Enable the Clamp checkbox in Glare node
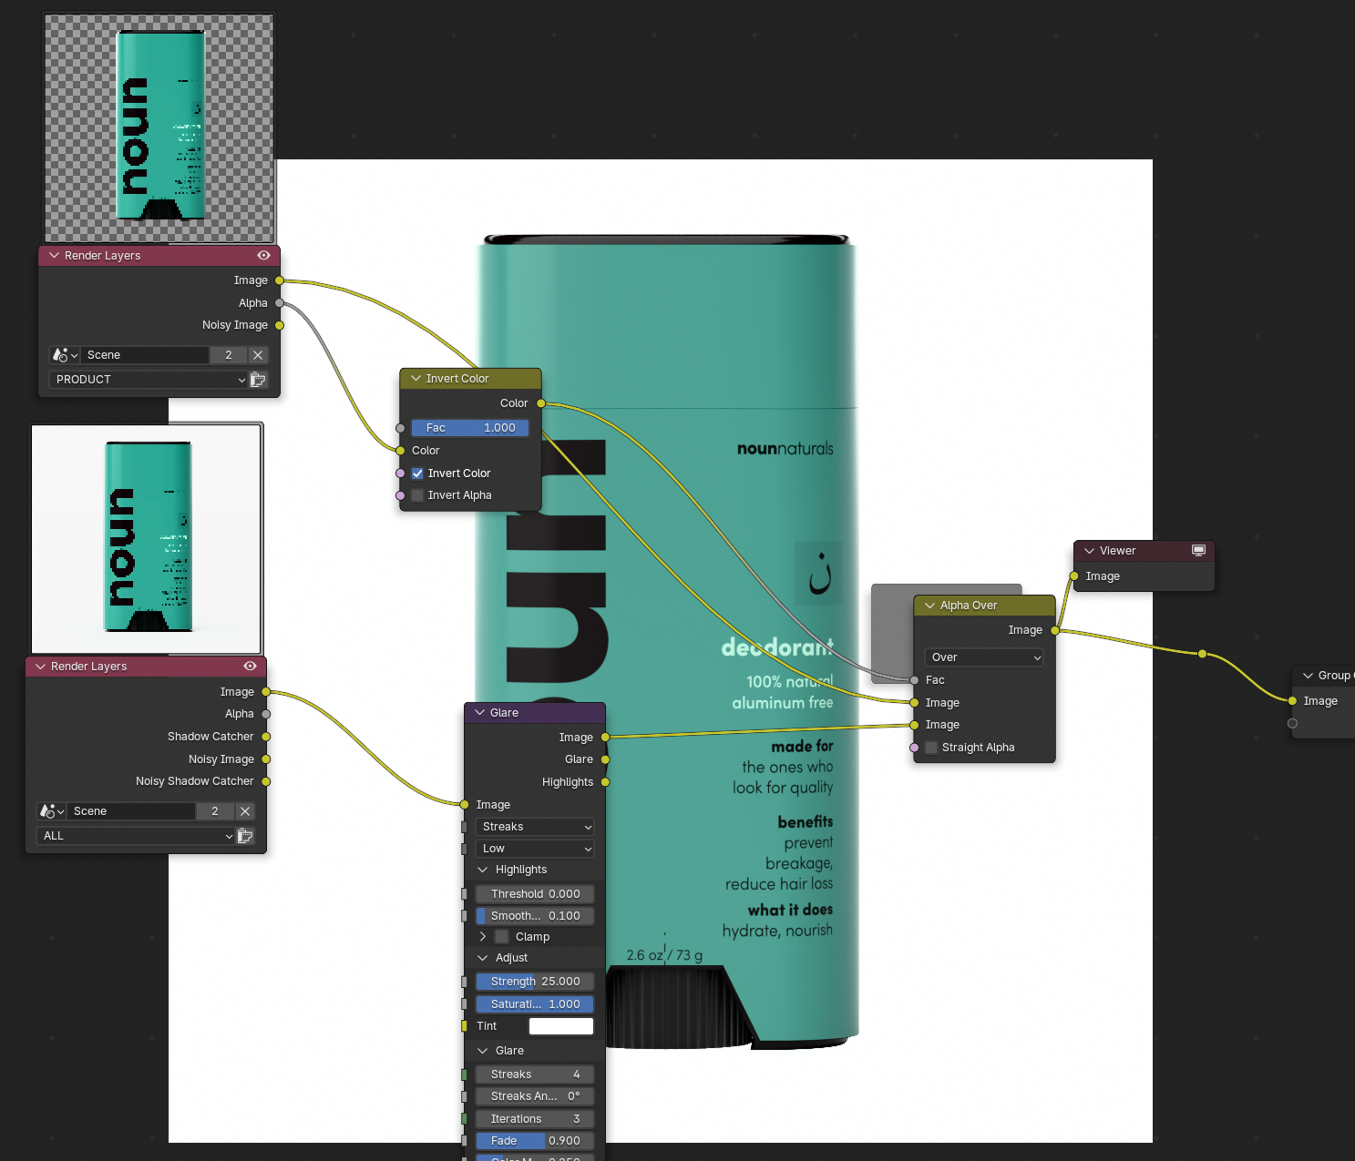This screenshot has width=1355, height=1161. [501, 937]
